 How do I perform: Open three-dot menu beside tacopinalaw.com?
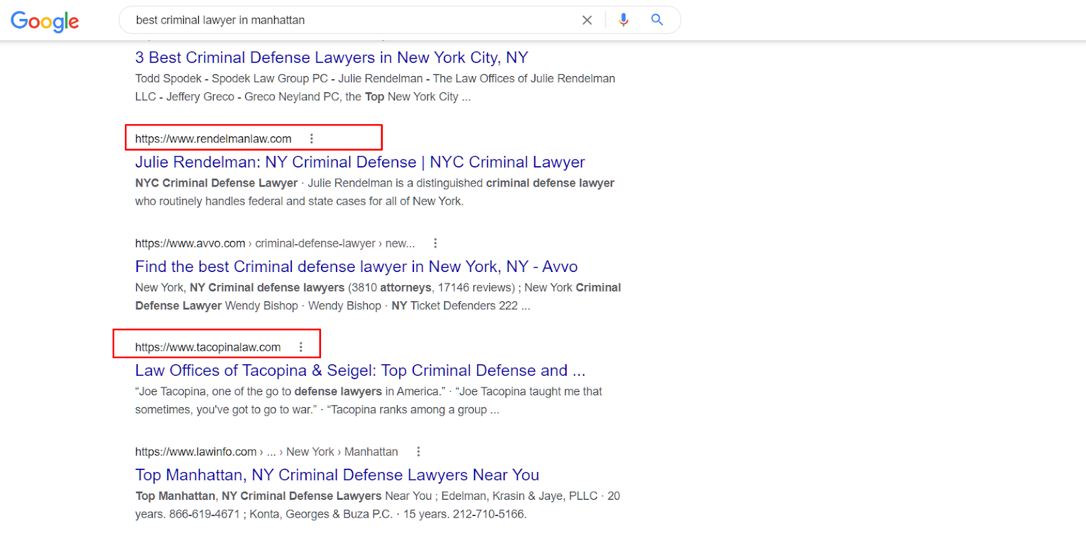[x=301, y=347]
